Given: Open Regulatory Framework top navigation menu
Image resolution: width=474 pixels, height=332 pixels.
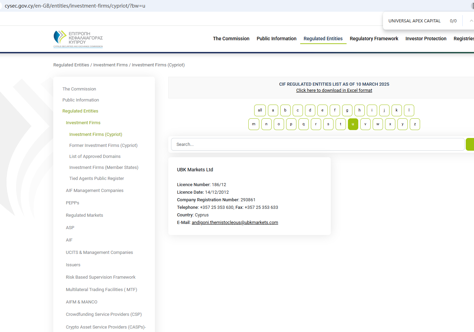Looking at the screenshot, I should pos(374,39).
